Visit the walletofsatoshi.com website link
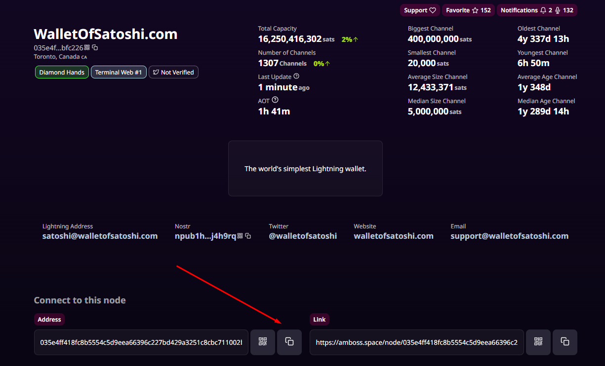 pyautogui.click(x=394, y=236)
